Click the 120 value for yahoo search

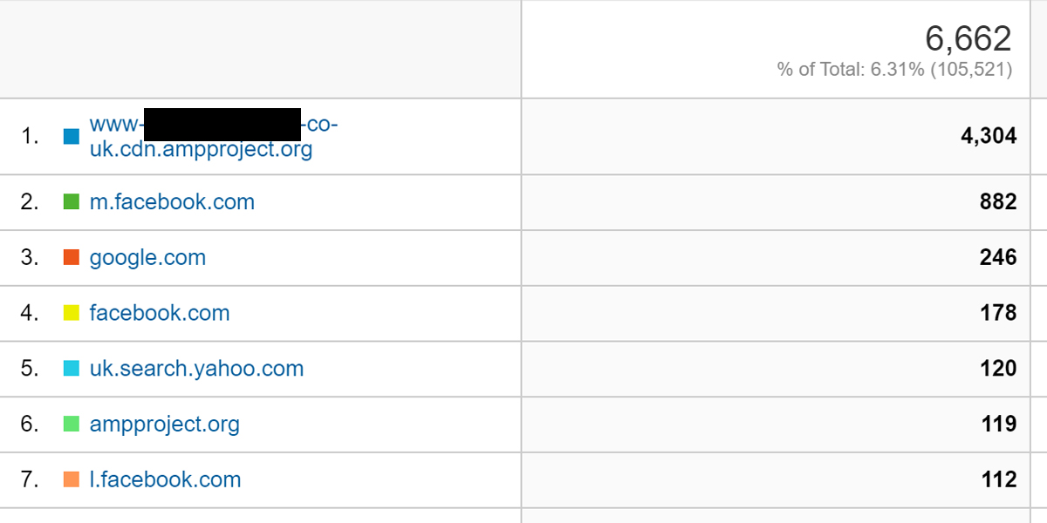(x=997, y=369)
